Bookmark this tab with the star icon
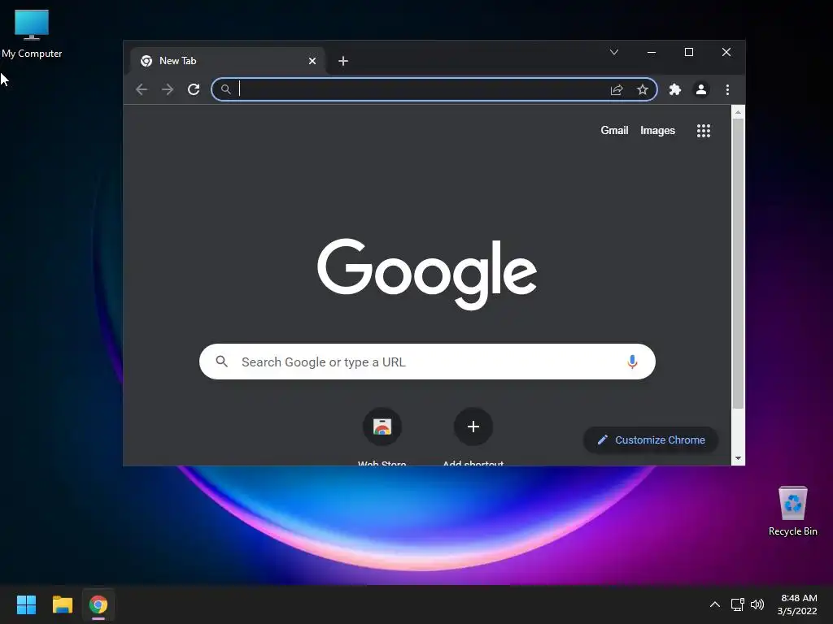The width and height of the screenshot is (833, 624). (643, 89)
